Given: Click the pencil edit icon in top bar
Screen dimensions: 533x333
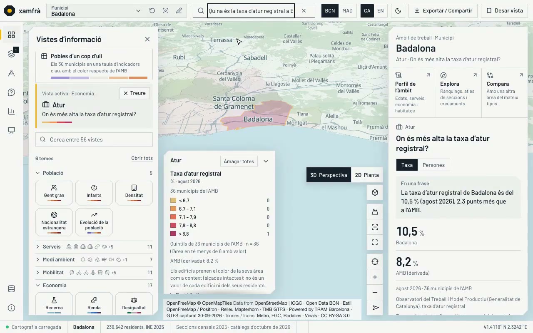Looking at the screenshot, I should pyautogui.click(x=179, y=11).
